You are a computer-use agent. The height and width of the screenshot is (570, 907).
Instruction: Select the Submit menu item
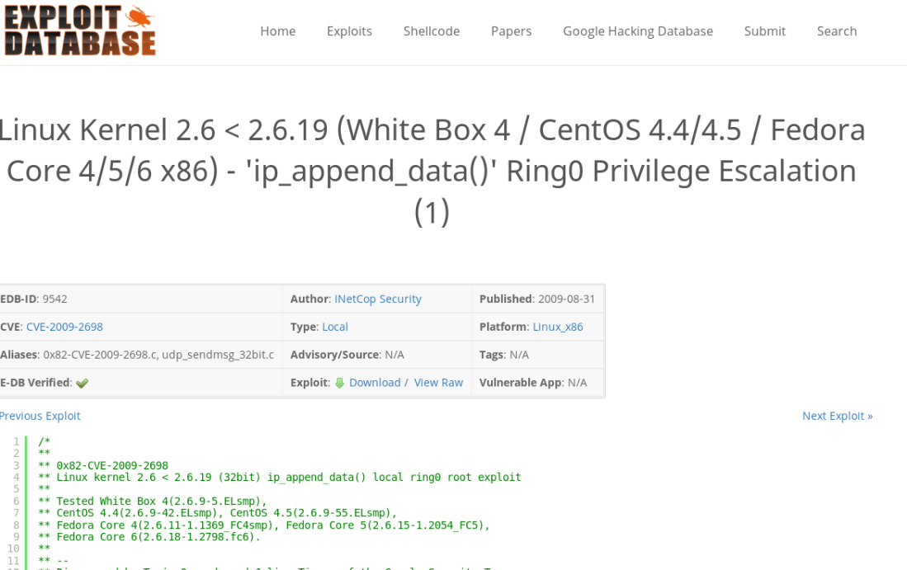tap(764, 31)
